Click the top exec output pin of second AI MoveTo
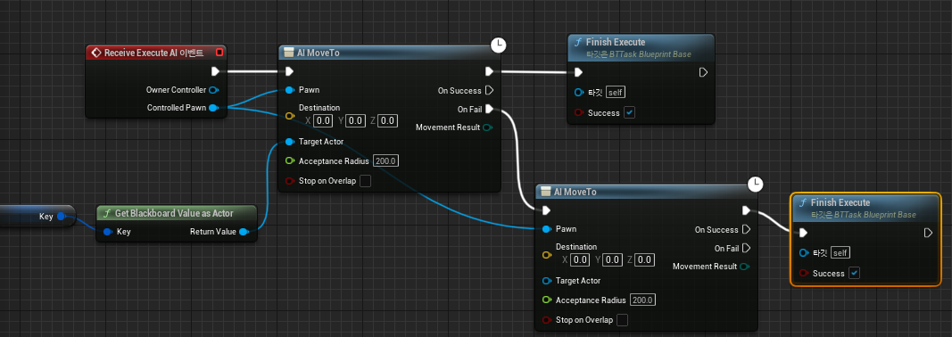The height and width of the screenshot is (337, 952). (x=746, y=210)
